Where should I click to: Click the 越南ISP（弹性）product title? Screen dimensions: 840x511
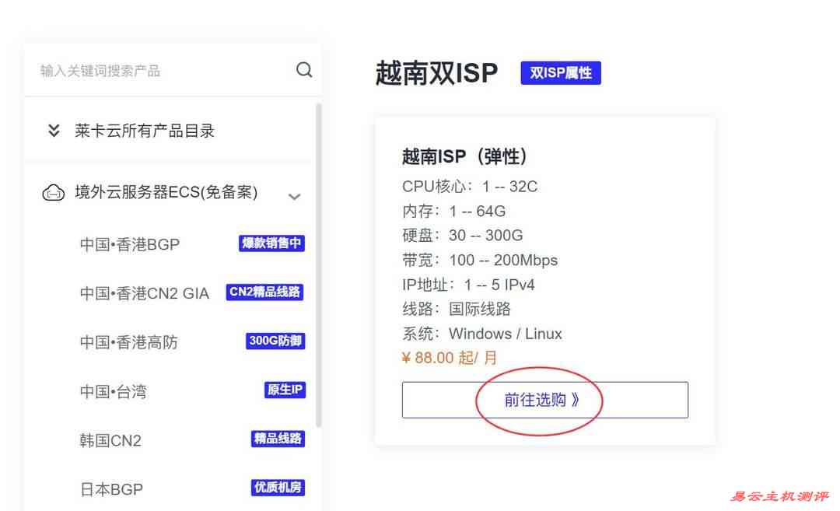[x=464, y=156]
